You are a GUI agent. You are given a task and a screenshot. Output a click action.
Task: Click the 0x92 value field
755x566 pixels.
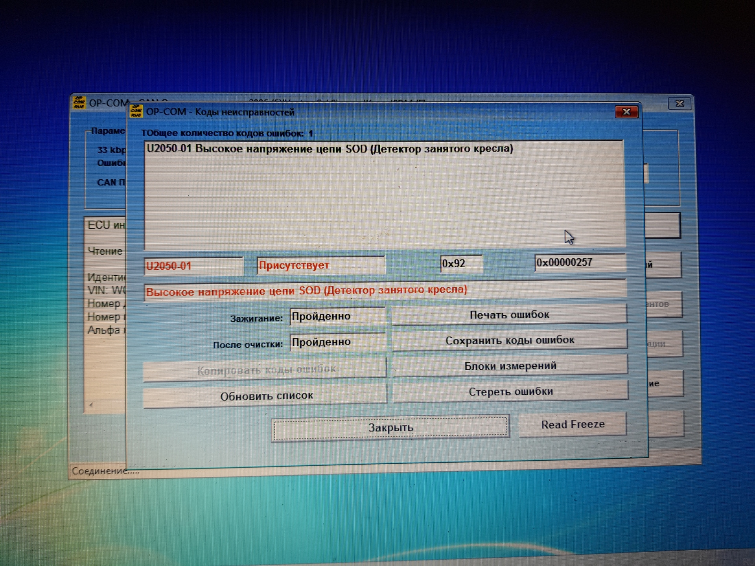coord(460,263)
